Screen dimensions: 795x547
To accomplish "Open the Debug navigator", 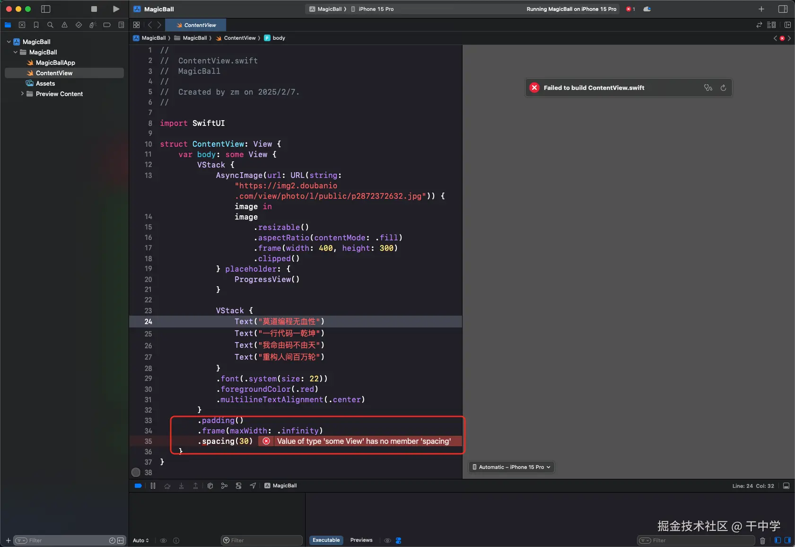I will 93,25.
